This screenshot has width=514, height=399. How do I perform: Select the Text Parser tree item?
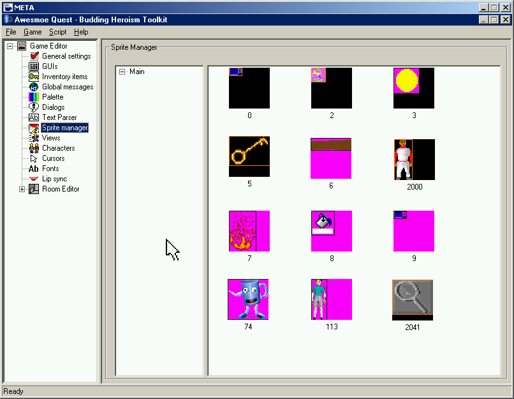point(59,117)
